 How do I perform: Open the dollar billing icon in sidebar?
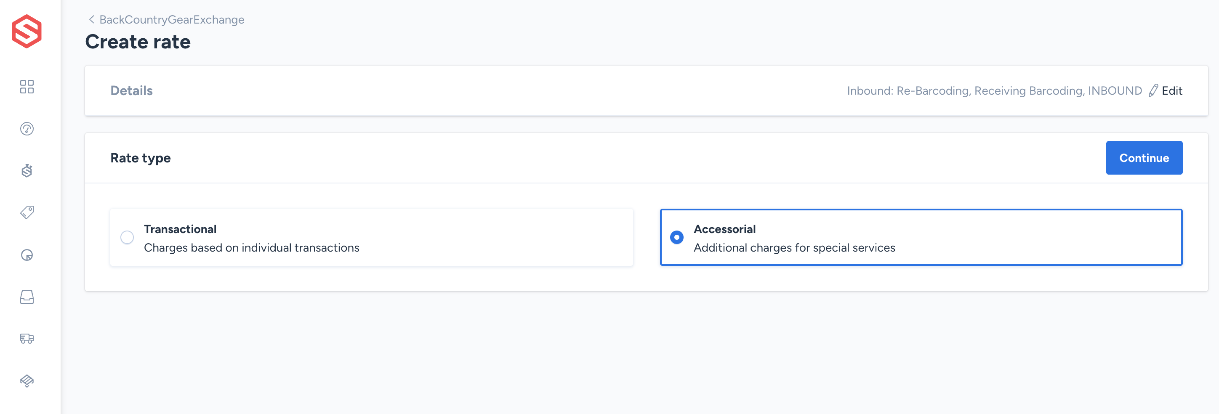tap(27, 171)
